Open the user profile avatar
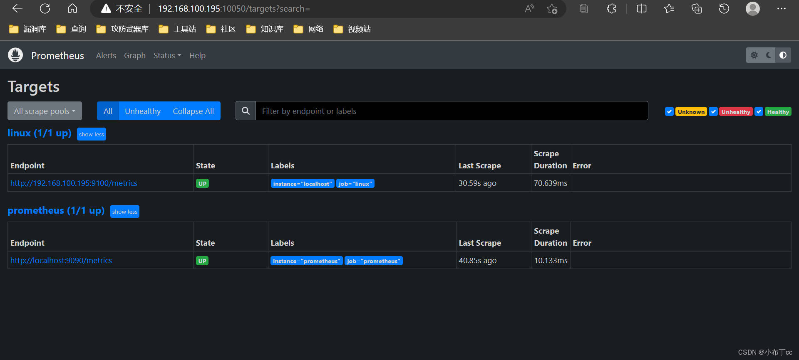This screenshot has height=360, width=799. (753, 8)
